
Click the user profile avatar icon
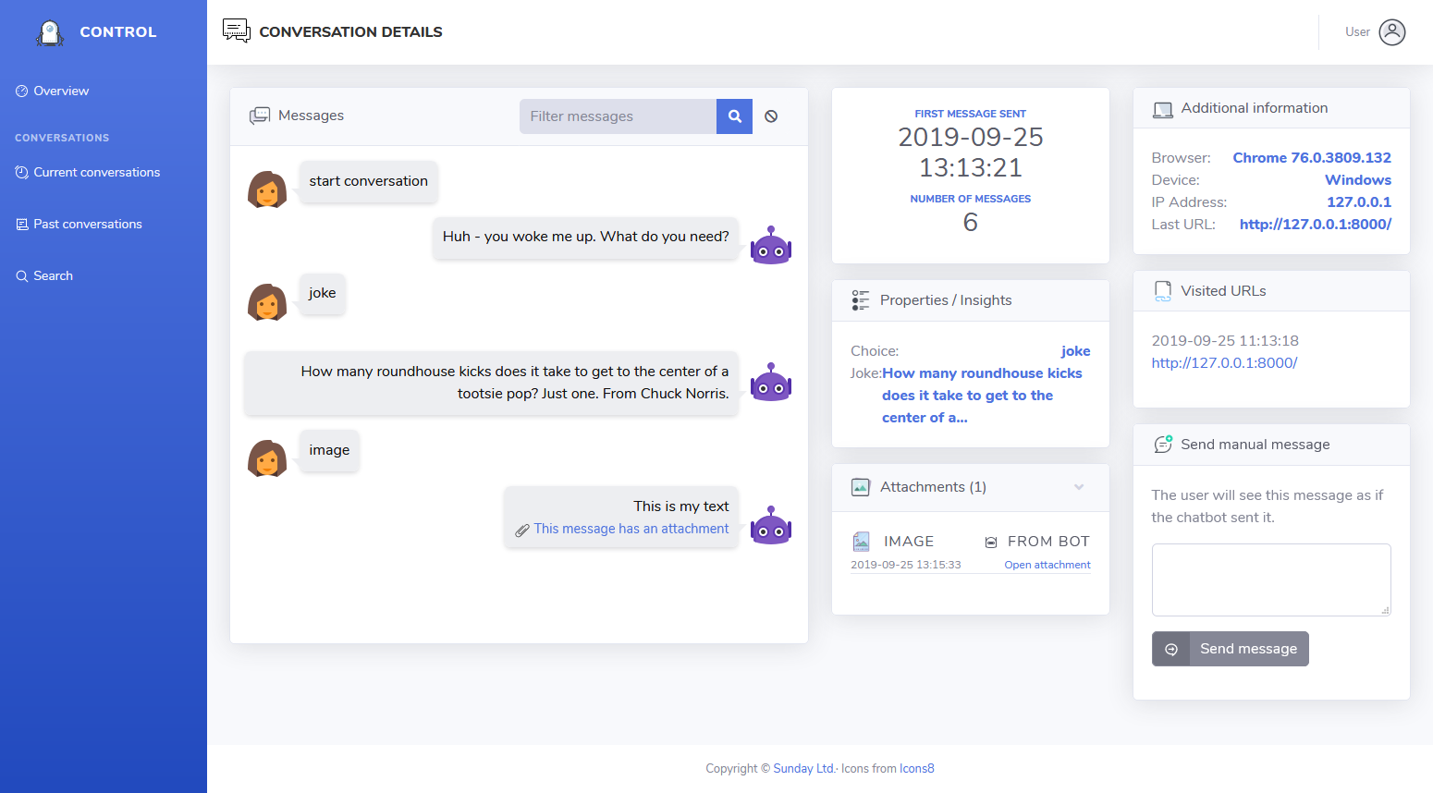[x=1391, y=32]
